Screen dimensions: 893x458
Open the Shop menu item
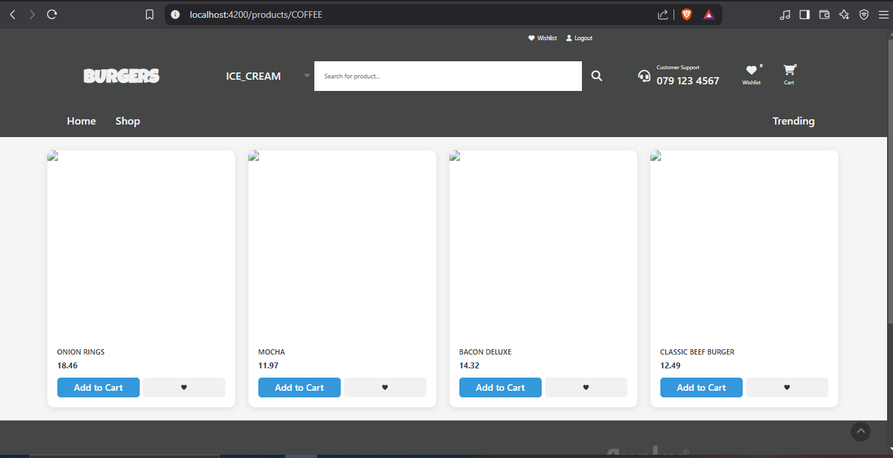128,121
